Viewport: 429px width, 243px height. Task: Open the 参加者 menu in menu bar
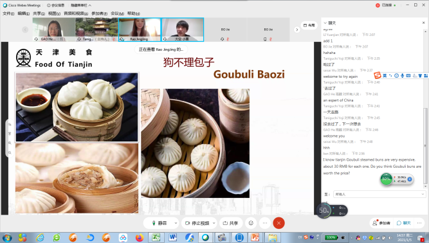coord(99,14)
